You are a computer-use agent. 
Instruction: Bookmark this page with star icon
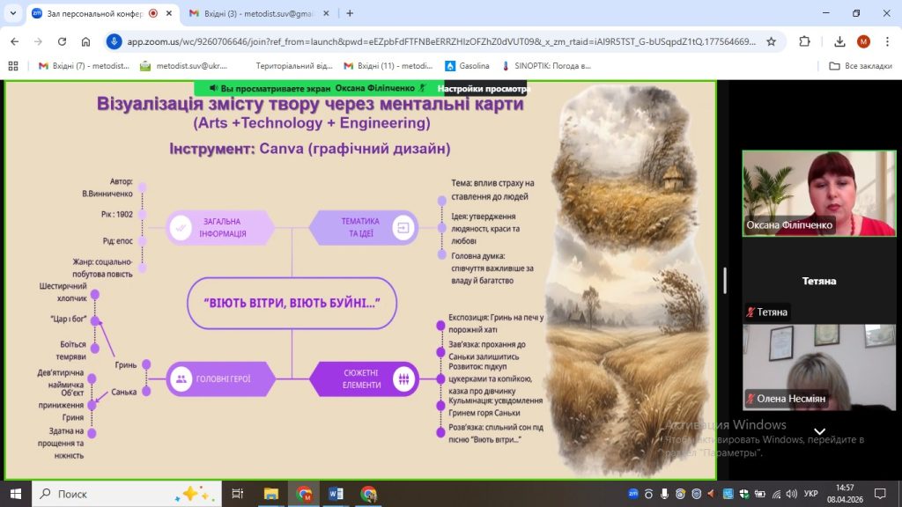pyautogui.click(x=771, y=41)
